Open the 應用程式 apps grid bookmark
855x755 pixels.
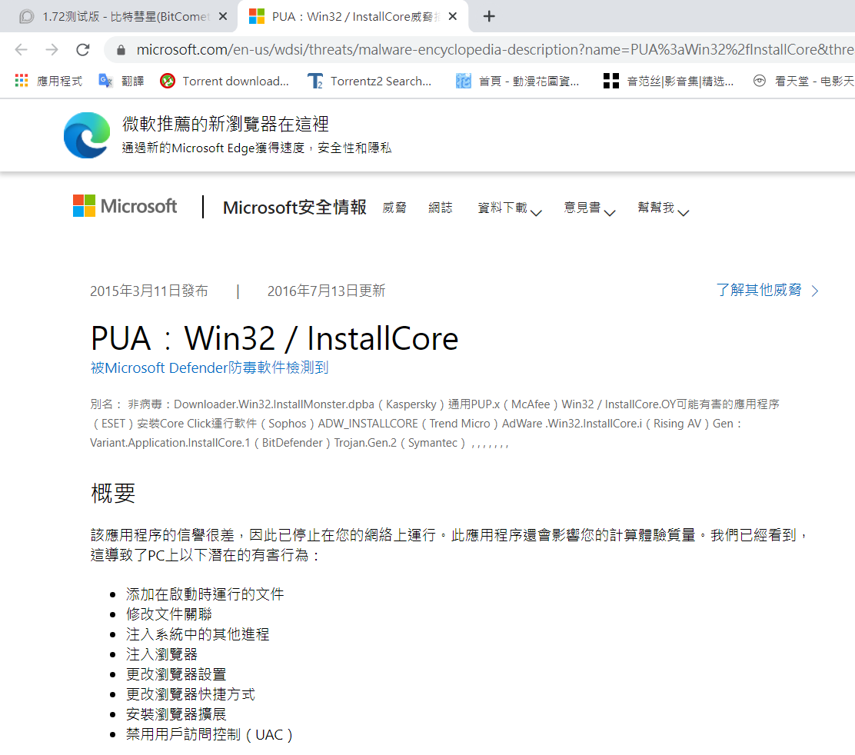pos(48,81)
